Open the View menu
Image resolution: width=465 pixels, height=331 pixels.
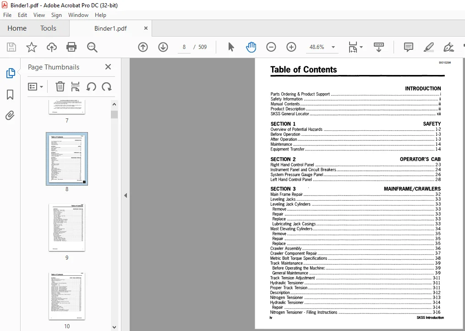click(x=39, y=15)
